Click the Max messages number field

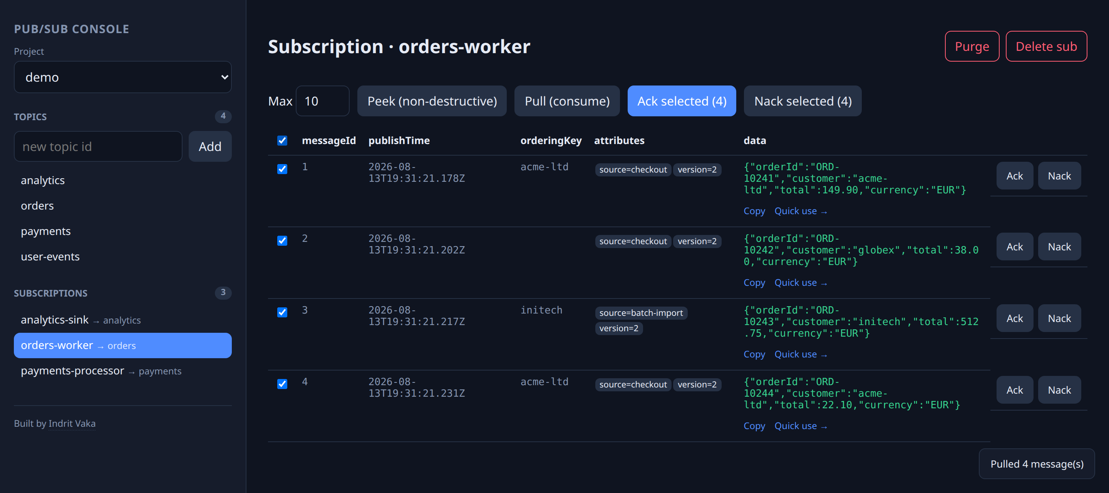pos(322,101)
